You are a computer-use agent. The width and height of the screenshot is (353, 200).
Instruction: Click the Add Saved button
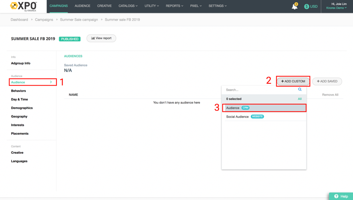[x=327, y=81]
